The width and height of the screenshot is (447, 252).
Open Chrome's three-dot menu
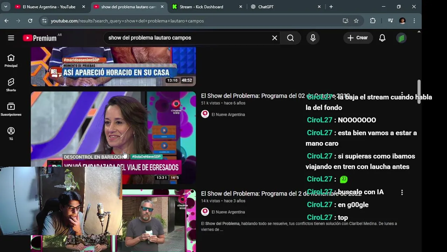coord(414,21)
